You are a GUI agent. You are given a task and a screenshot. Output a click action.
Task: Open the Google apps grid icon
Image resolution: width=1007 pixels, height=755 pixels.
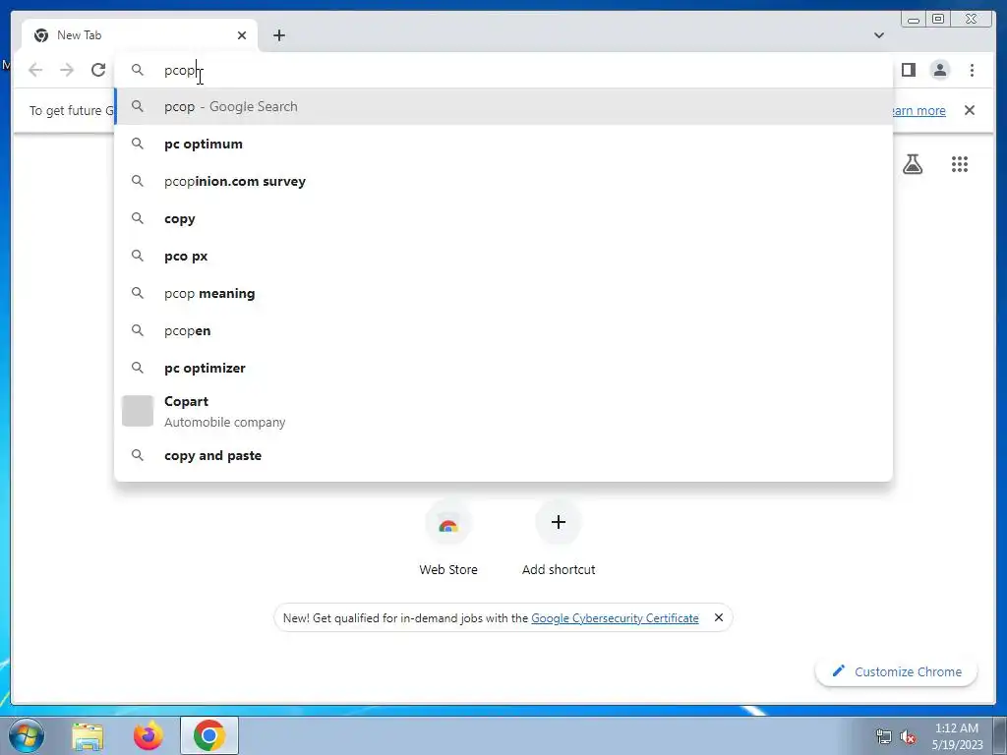click(x=960, y=164)
